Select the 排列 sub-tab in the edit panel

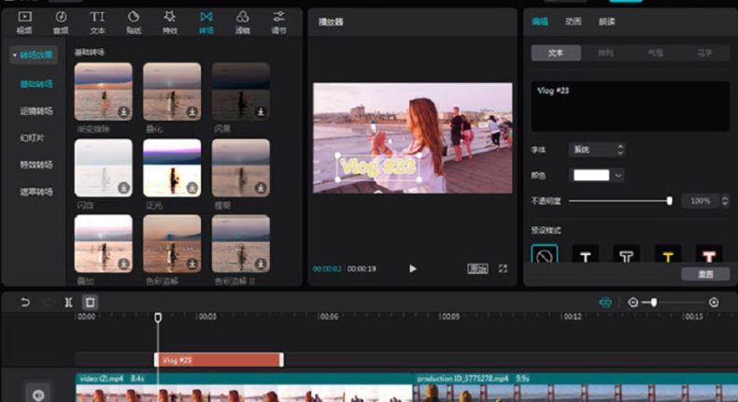[x=605, y=52]
